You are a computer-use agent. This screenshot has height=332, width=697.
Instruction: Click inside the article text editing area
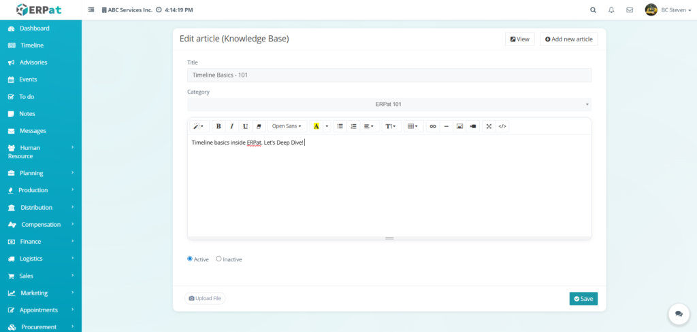[x=389, y=185]
